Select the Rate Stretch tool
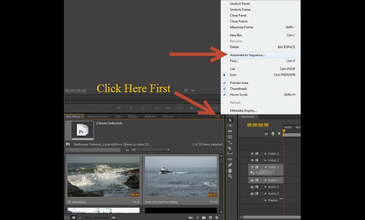 tap(230, 142)
